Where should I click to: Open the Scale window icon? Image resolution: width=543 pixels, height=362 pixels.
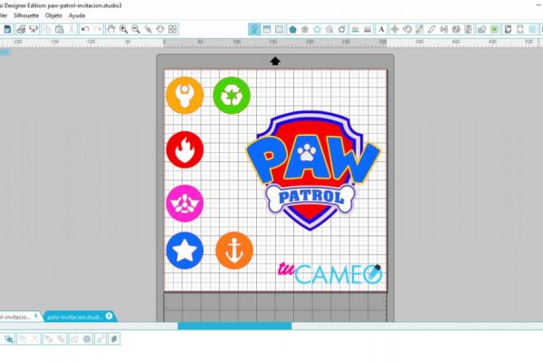pos(419,30)
